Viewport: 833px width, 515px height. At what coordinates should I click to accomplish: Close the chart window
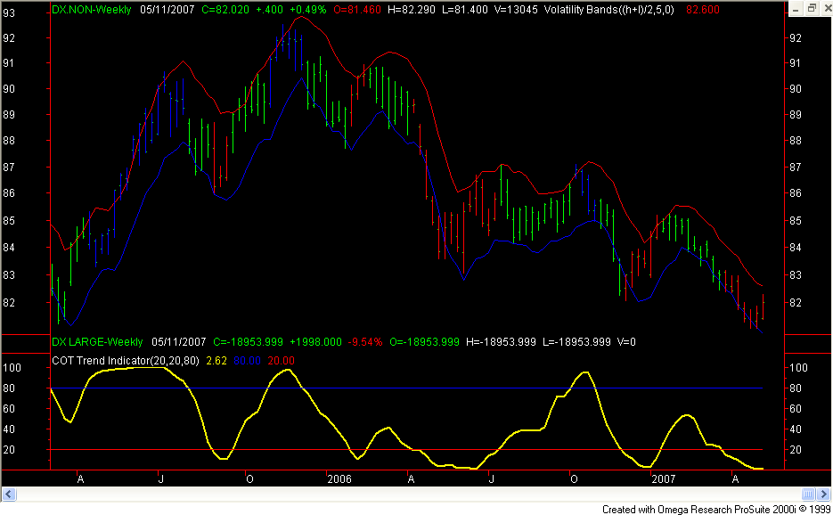click(826, 9)
